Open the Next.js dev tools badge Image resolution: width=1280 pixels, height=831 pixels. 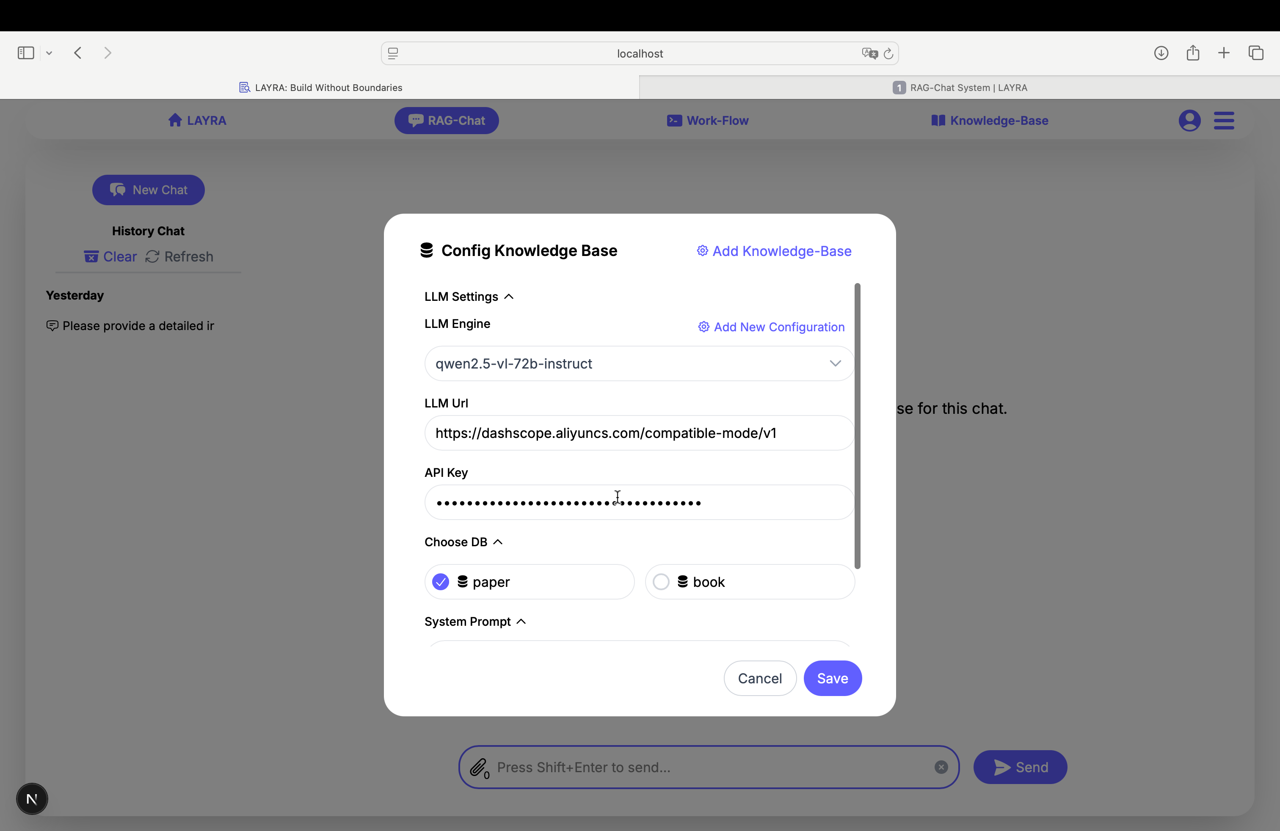(x=32, y=799)
